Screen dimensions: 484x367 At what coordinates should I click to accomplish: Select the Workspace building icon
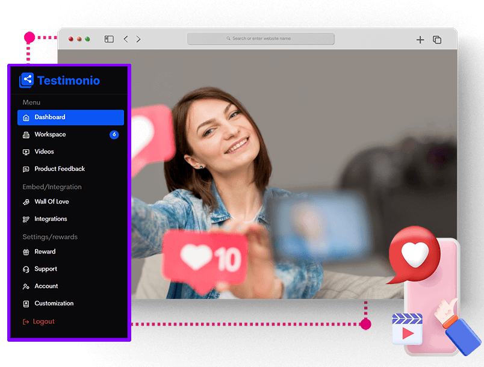tap(26, 135)
